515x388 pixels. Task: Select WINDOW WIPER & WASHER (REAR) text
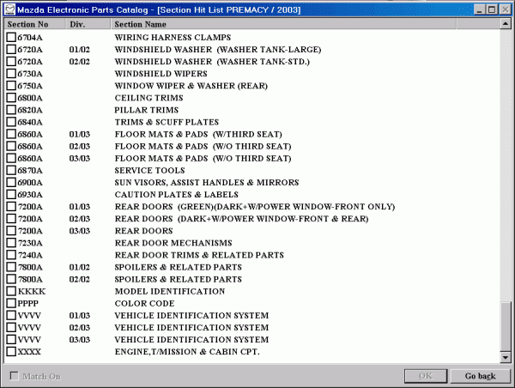[x=191, y=86]
